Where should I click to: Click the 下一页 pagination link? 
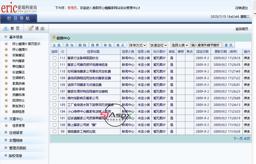pyautogui.click(x=238, y=139)
